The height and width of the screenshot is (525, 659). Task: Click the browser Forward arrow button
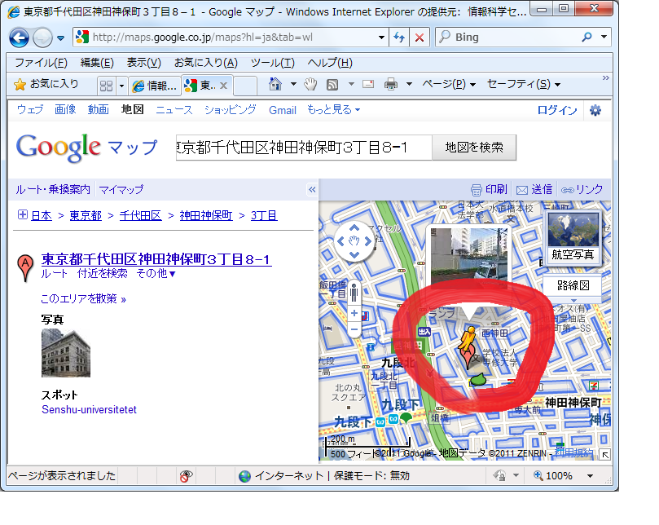point(42,37)
